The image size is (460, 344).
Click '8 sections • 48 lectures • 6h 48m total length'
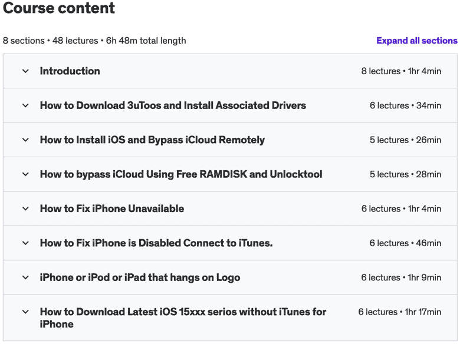pos(94,41)
